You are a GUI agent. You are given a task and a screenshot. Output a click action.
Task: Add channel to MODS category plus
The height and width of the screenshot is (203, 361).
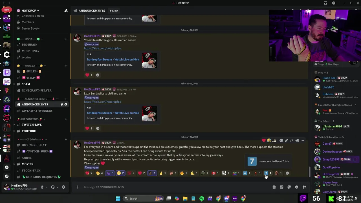click(66, 39)
